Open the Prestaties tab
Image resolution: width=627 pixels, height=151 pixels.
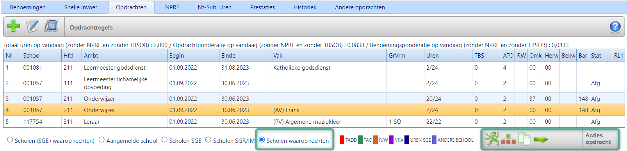(262, 7)
